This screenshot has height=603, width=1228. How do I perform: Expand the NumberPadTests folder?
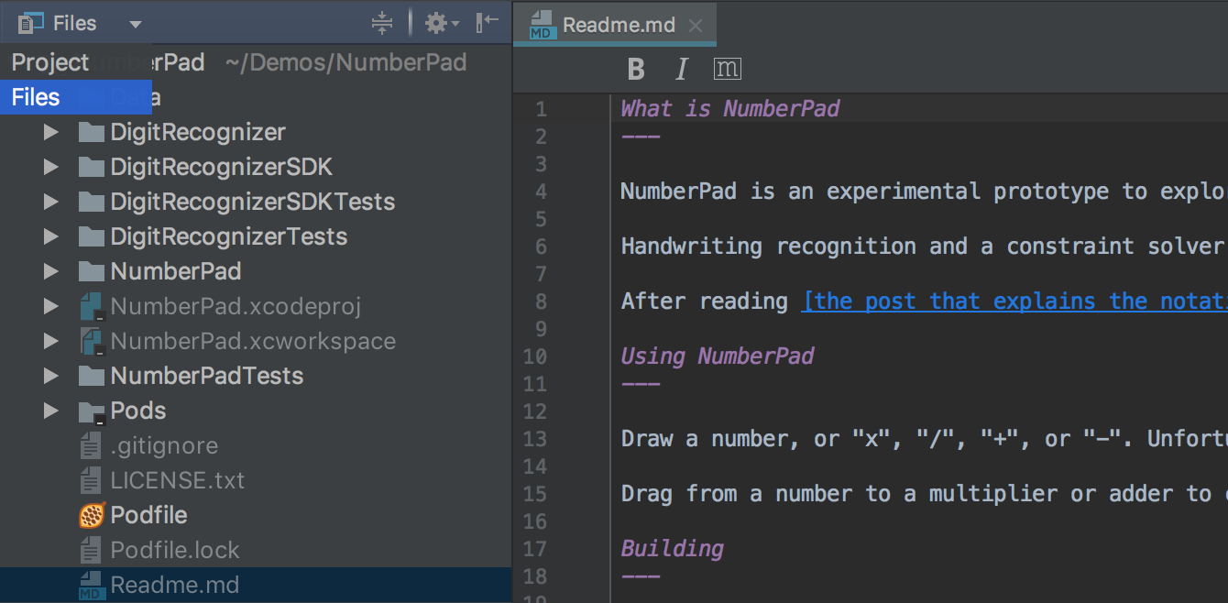(x=51, y=377)
